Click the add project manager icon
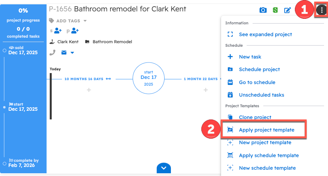Image resolution: width=328 pixels, height=176 pixels. pyautogui.click(x=75, y=30)
